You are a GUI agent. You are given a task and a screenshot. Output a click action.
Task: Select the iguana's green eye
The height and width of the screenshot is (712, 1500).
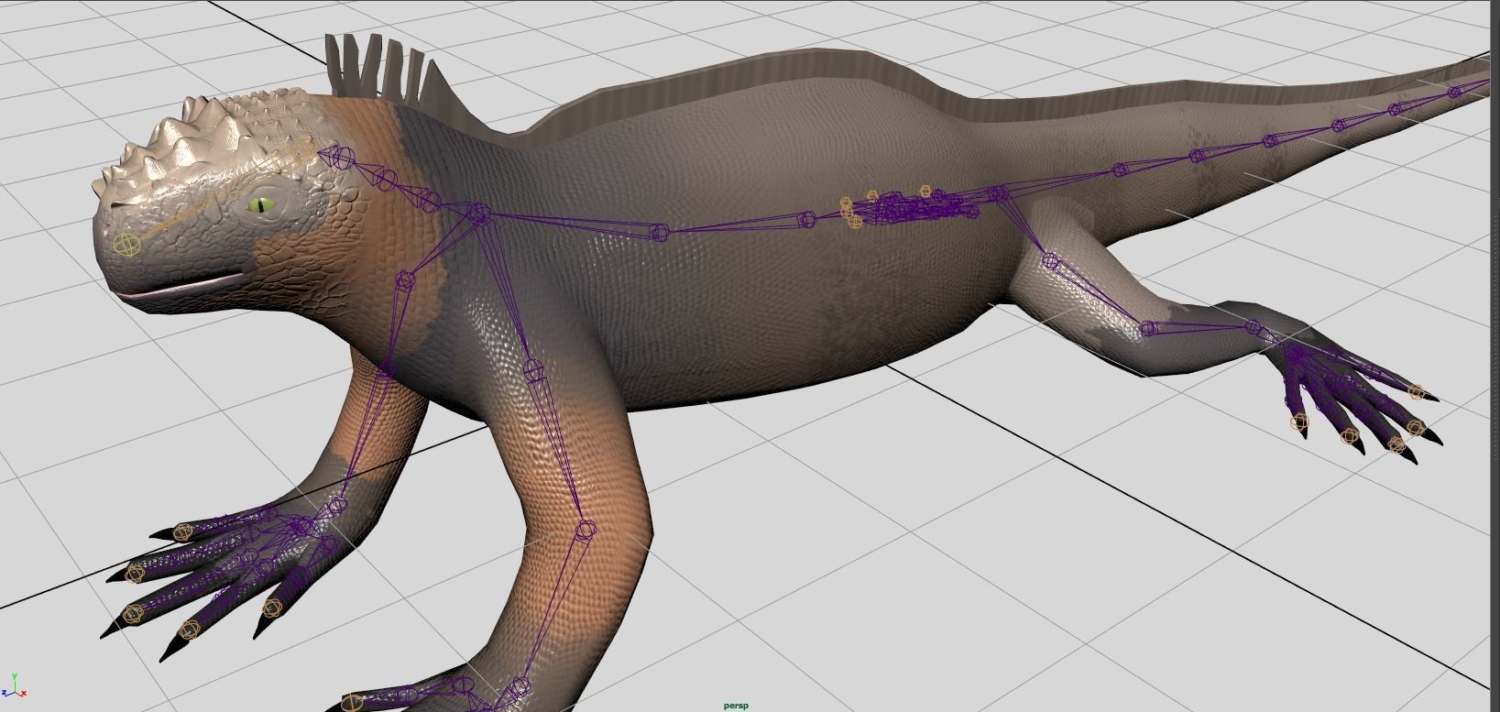(x=263, y=205)
